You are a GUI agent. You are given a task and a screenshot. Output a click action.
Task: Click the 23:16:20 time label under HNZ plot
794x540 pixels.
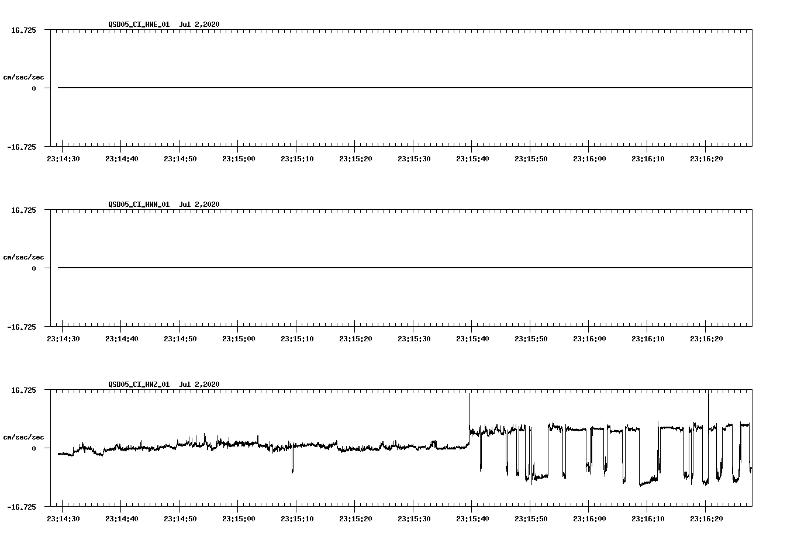click(x=706, y=519)
